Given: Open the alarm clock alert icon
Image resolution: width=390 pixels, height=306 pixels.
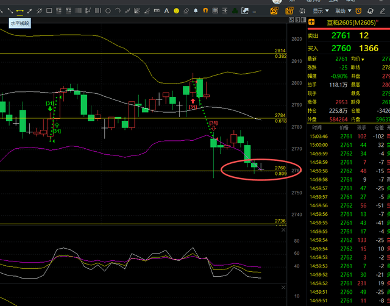Looking at the screenshot, I should [360, 11].
